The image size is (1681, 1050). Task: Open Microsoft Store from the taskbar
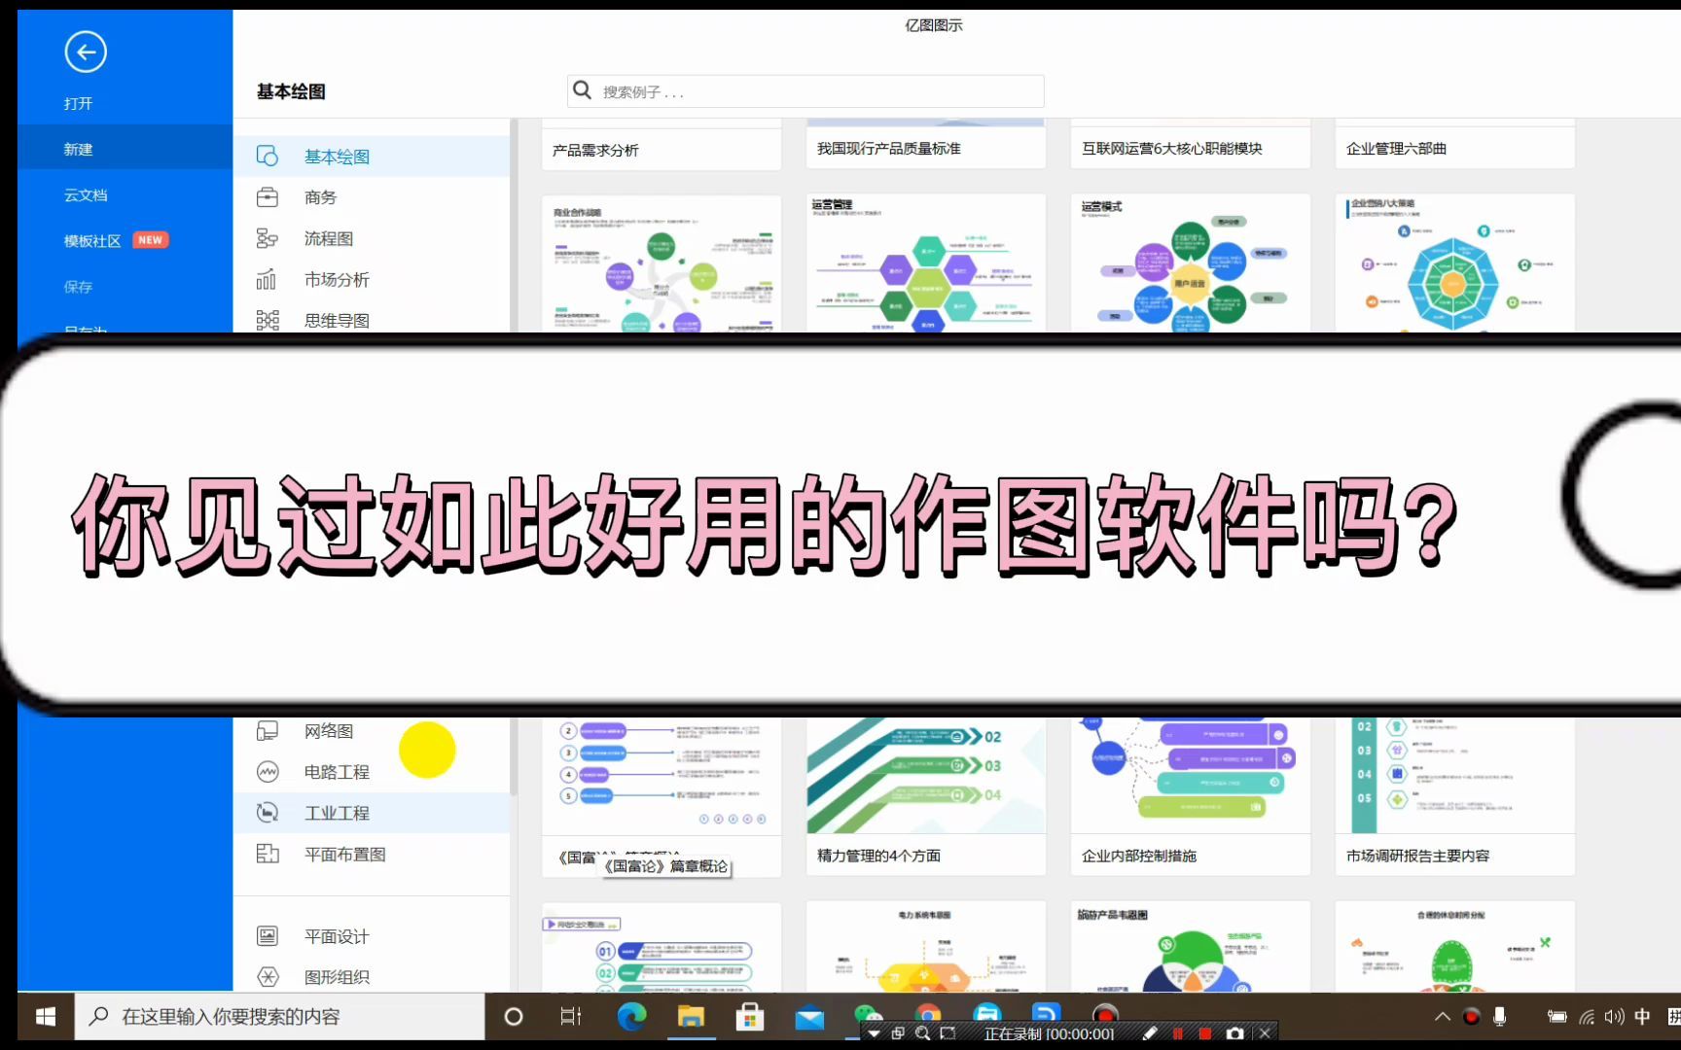tap(749, 1017)
